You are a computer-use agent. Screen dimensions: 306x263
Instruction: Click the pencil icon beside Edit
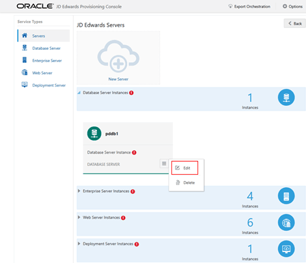click(x=178, y=168)
